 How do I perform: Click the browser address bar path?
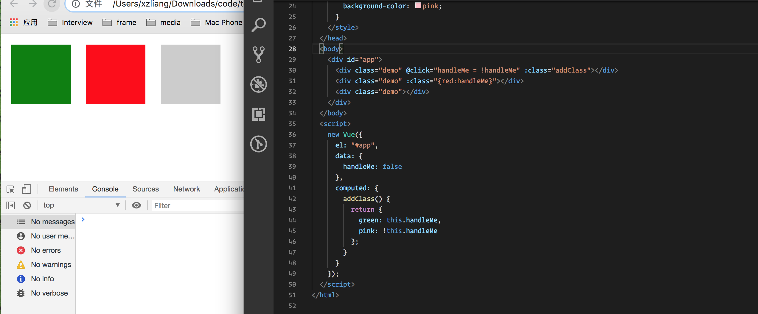[x=178, y=4]
